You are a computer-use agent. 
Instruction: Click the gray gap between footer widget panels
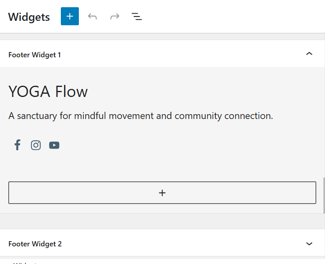coord(162,221)
